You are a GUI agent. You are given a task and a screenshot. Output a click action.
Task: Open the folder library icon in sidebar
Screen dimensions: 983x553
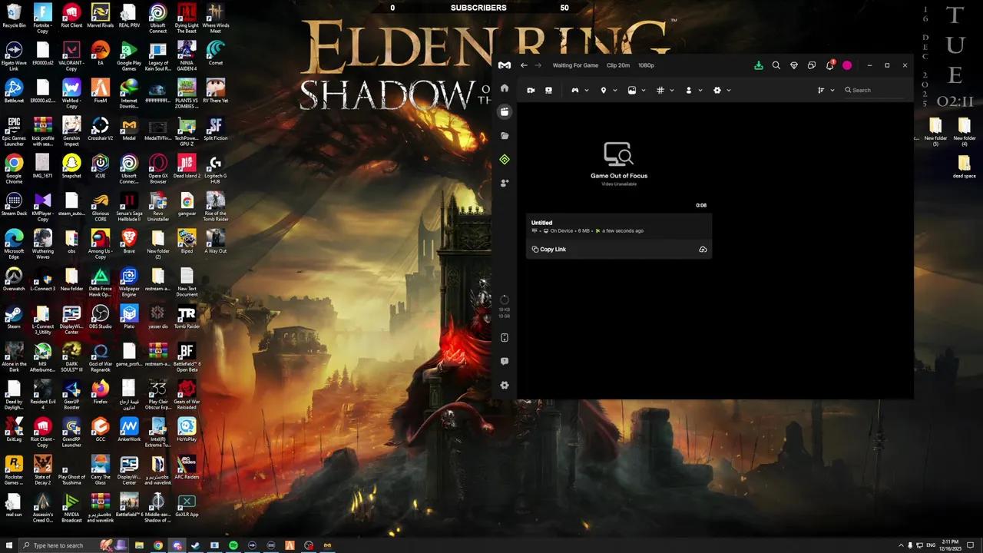coord(505,136)
